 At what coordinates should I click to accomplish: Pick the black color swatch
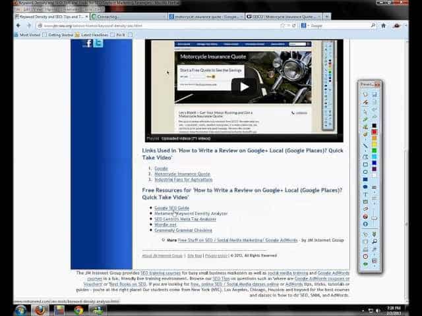pos(375,126)
